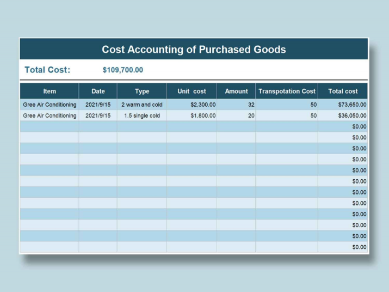The height and width of the screenshot is (292, 389).
Task: Select the $1,800.00 unit cost cell
Action: (x=192, y=115)
